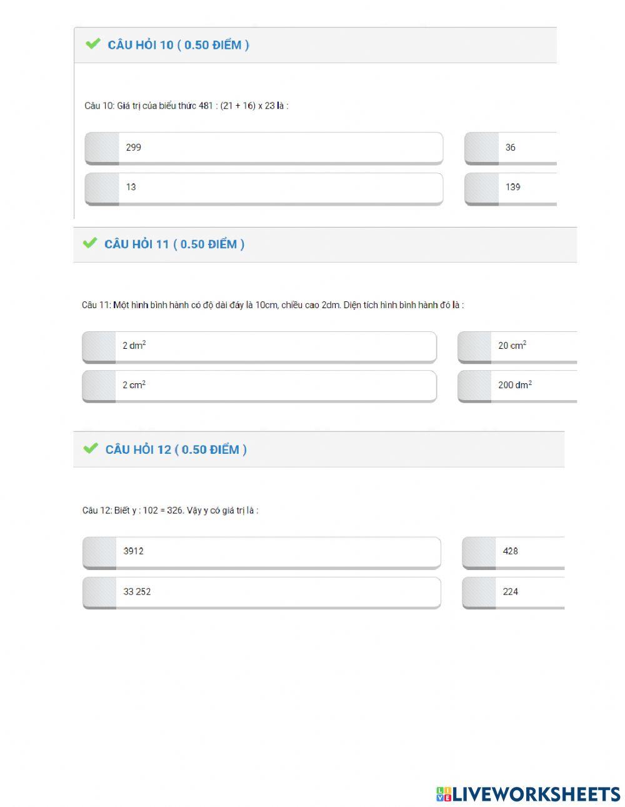Select answer 3912 for question 12
Screen dimensions: 625x807
261,552
